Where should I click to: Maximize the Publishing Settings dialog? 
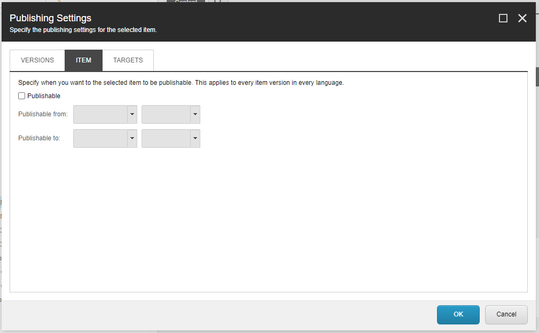[x=503, y=18]
